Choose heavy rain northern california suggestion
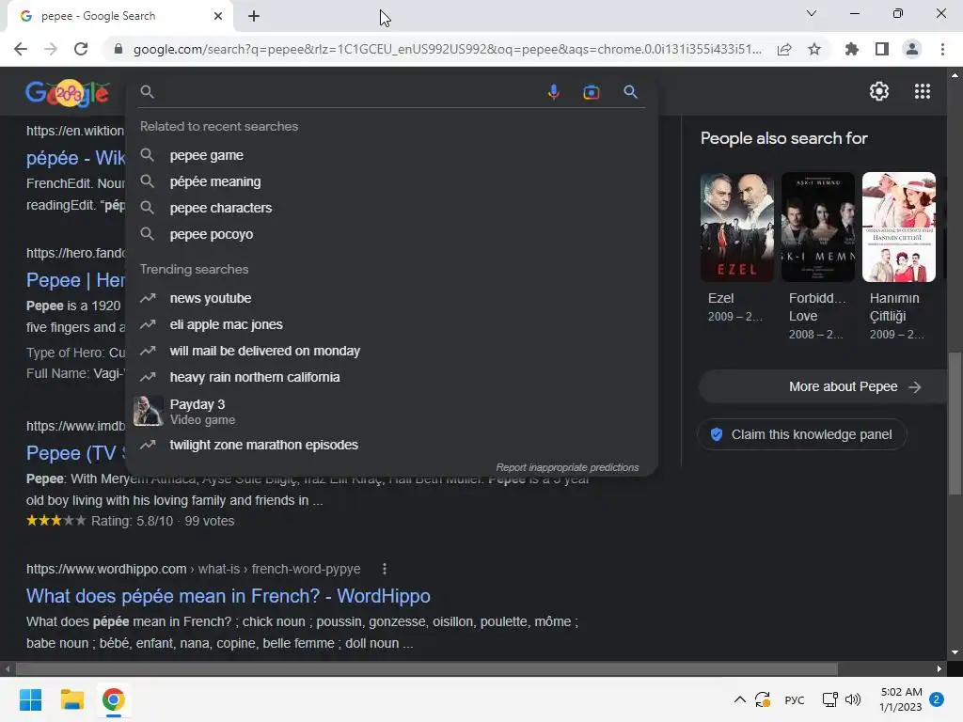This screenshot has width=963, height=722. [x=392, y=378]
